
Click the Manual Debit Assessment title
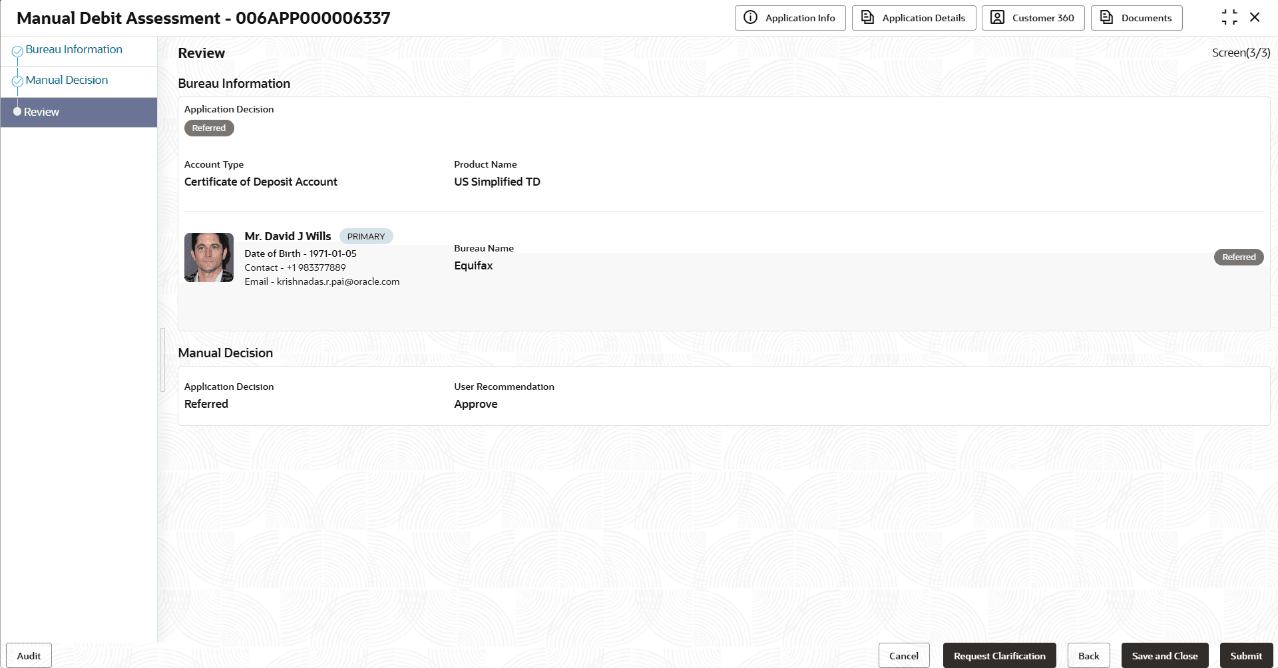coord(204,18)
